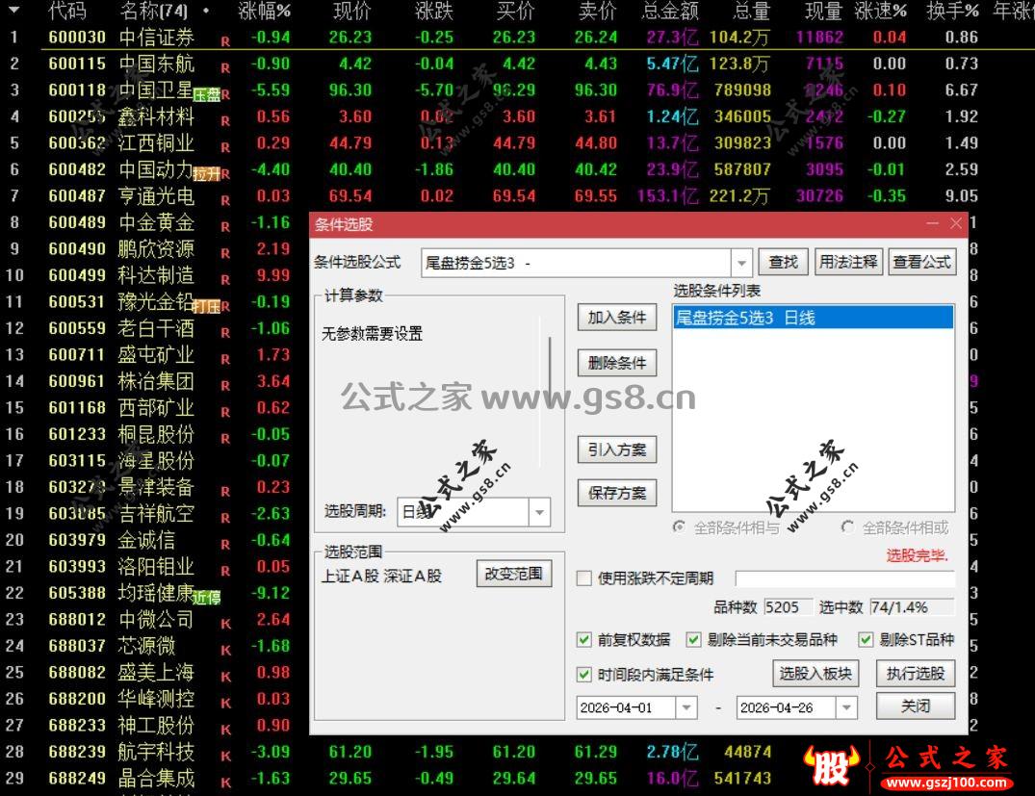This screenshot has height=796, width=1035.
Task: Open the list menu triangle at top-left
Action: pyautogui.click(x=13, y=10)
